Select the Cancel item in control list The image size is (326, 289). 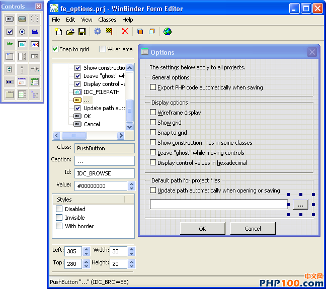(x=92, y=124)
